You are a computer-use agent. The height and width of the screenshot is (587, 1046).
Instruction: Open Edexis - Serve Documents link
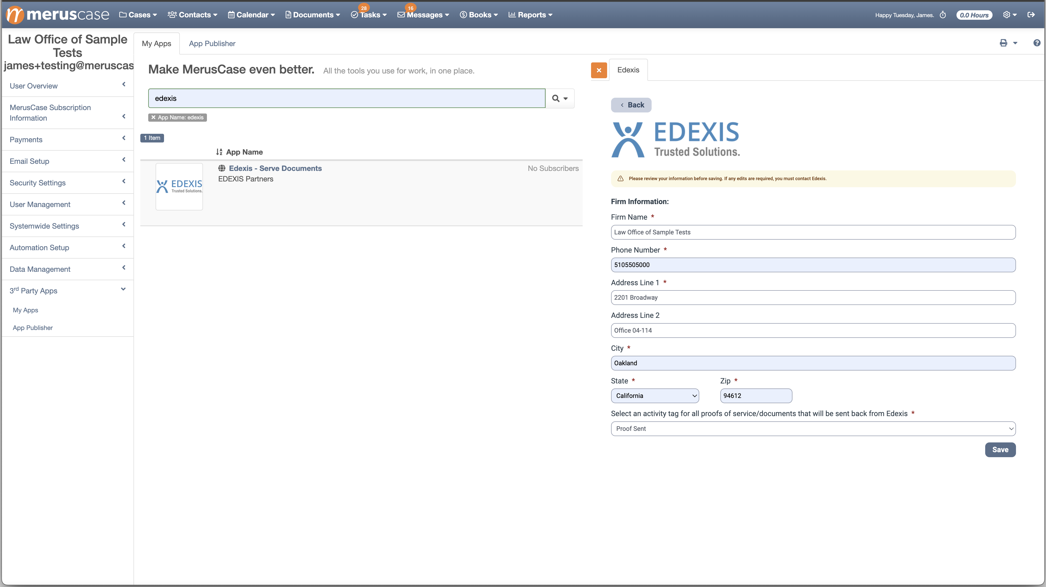tap(275, 168)
